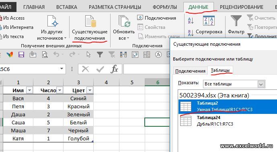277x152 pixels.
Task: Open the Существующие подключения button
Action: [90, 28]
